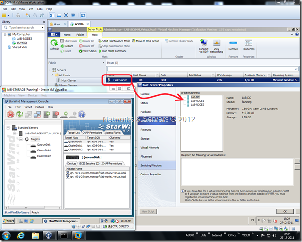This screenshot has height=242, width=302.
Task: Select the Virtual Networks properties page
Action: [150, 148]
